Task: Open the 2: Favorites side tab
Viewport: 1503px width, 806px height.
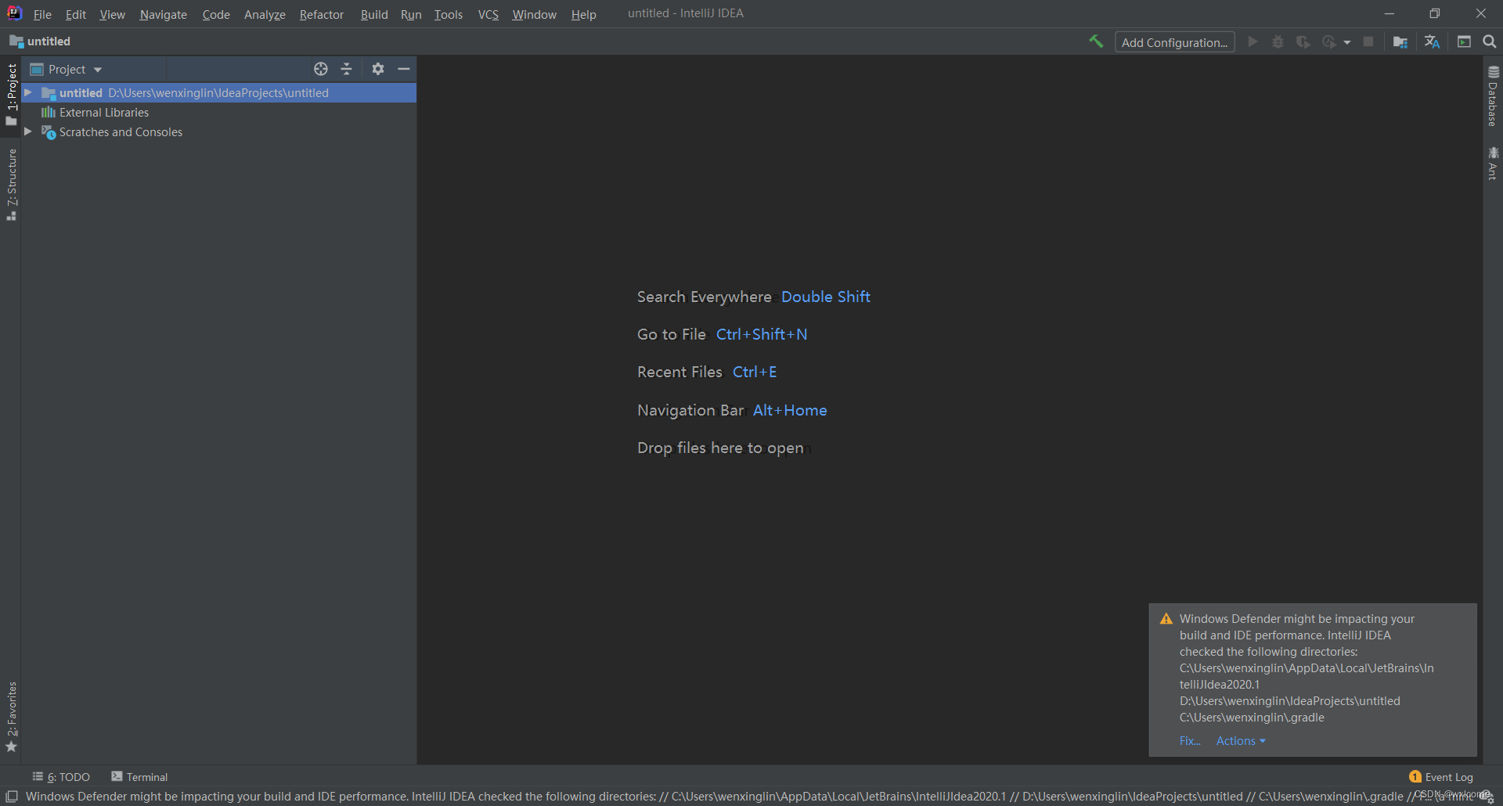Action: tap(11, 717)
